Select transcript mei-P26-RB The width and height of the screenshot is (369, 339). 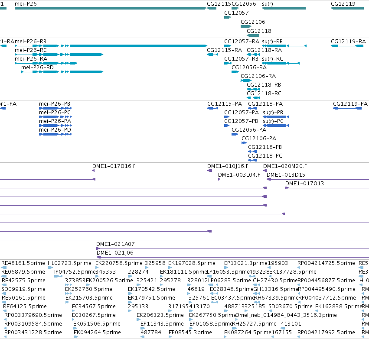coord(111,46)
